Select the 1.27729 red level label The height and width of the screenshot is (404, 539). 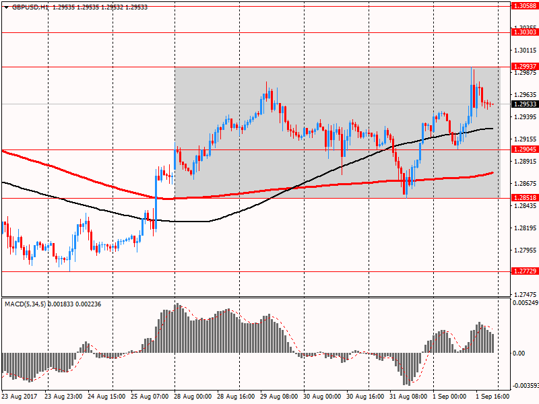pyautogui.click(x=525, y=271)
